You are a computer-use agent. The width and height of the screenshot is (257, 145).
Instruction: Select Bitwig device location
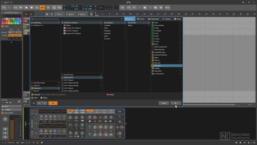point(82,25)
